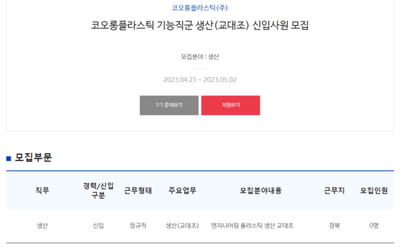Click the 직무 column header
The width and height of the screenshot is (414, 248).
tap(42, 190)
